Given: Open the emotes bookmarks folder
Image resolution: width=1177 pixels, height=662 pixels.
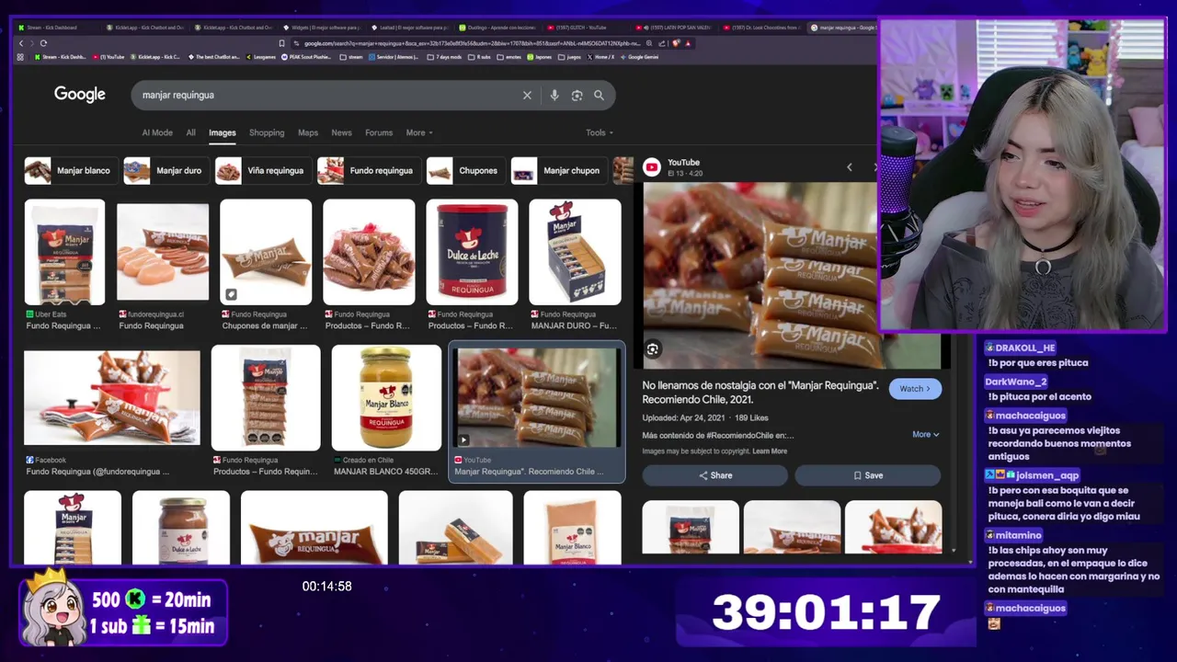Looking at the screenshot, I should 509,57.
